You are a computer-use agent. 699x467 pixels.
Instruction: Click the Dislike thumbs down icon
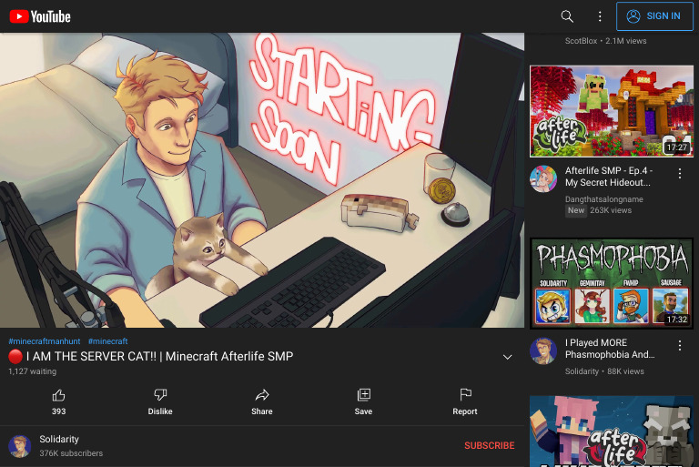tap(160, 395)
